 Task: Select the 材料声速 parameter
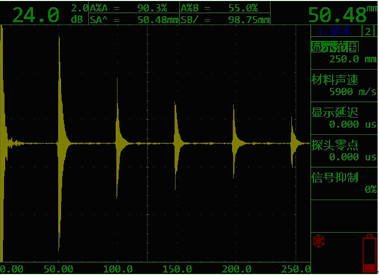(x=335, y=80)
